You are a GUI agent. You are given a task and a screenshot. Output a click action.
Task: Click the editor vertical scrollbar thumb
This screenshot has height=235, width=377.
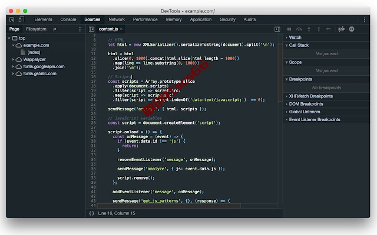point(280,72)
